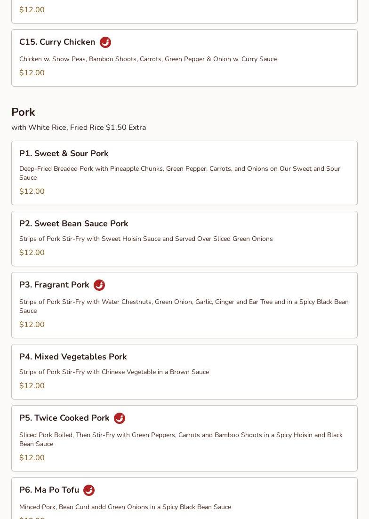The width and height of the screenshot is (369, 519).
Task: Click the spicy icon next to Fragrant Pork
Action: pos(99,285)
